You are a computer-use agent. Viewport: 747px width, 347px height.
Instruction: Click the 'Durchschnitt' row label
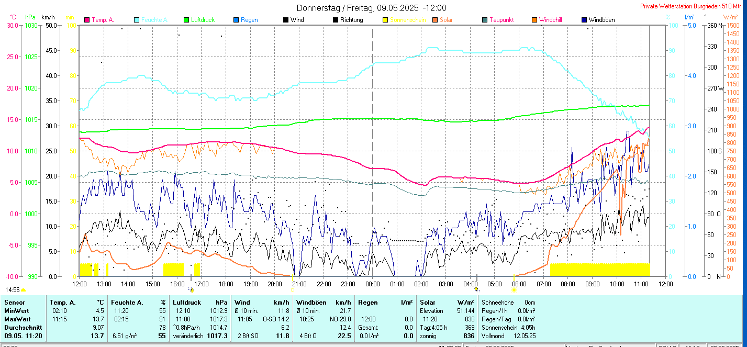pos(23,327)
